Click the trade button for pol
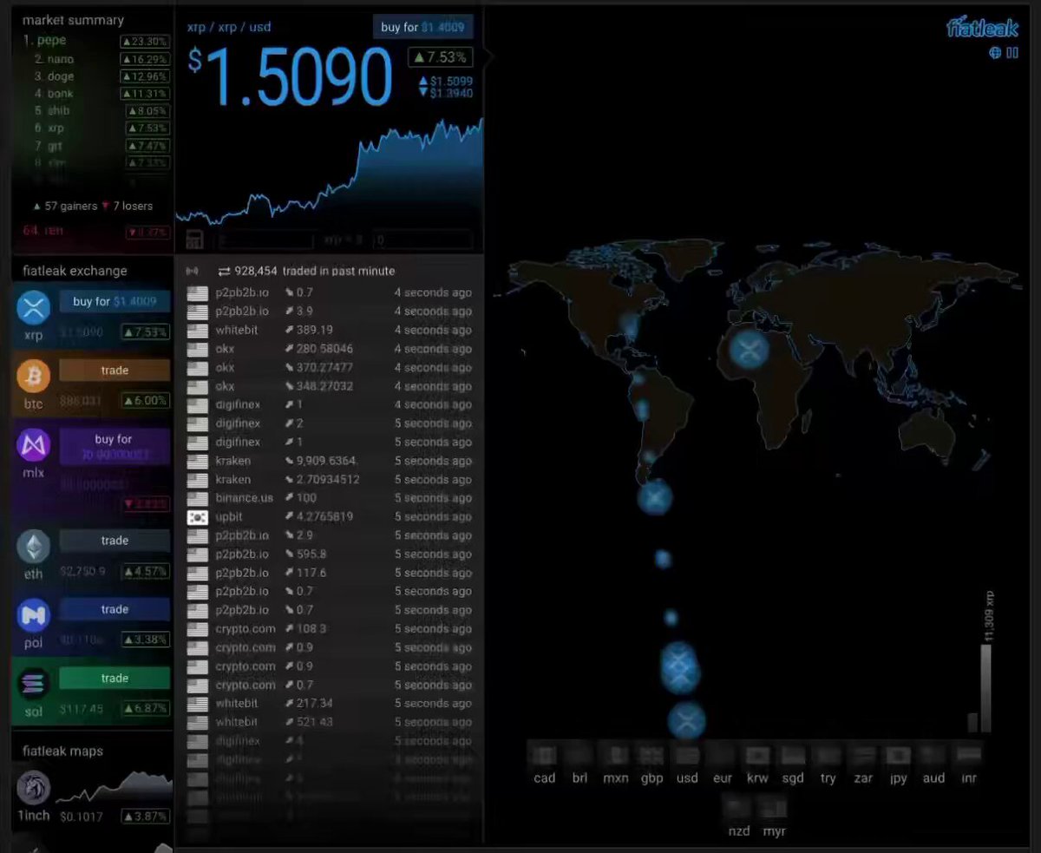The image size is (1041, 853). pos(115,609)
